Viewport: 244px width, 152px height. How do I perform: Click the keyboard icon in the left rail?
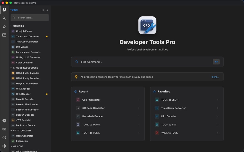coord(4,129)
